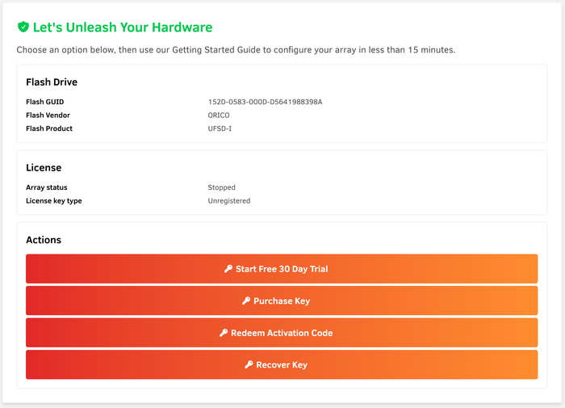Click the key icon beside Recover Key
The image size is (565, 408).
tap(249, 364)
